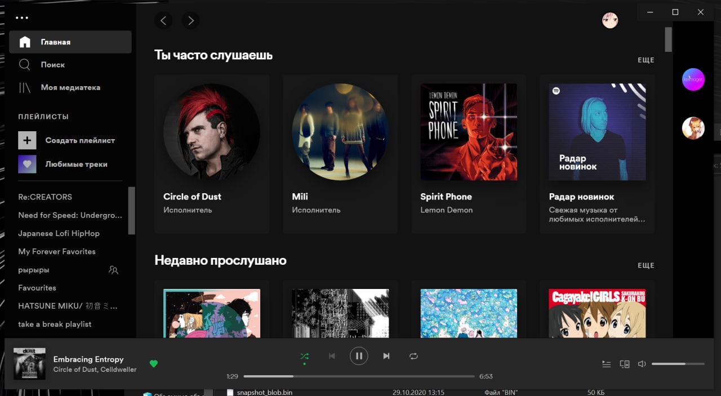
Task: Click collaborative icon next to рырыры
Action: tap(113, 270)
